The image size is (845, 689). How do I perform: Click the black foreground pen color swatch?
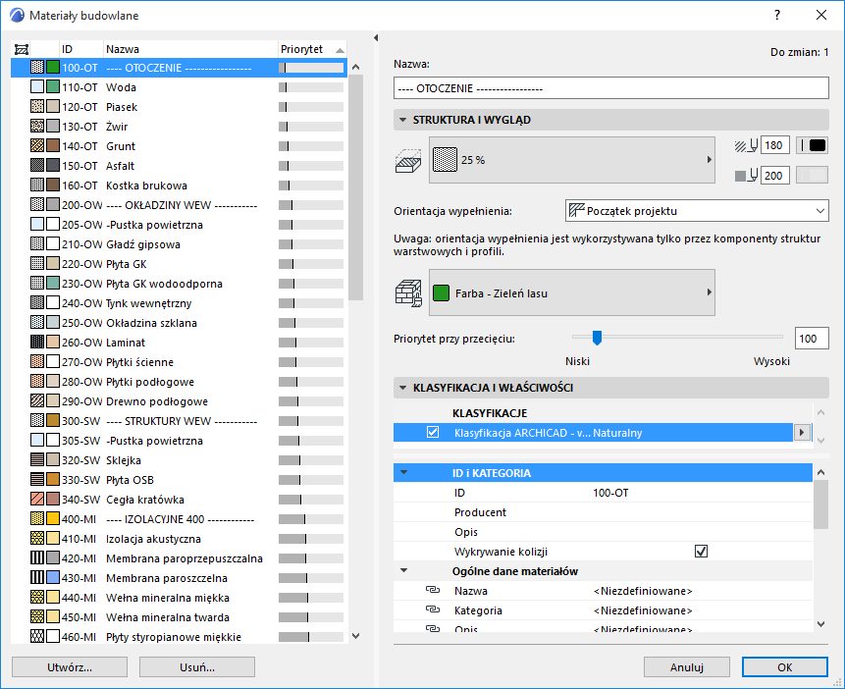coord(813,145)
